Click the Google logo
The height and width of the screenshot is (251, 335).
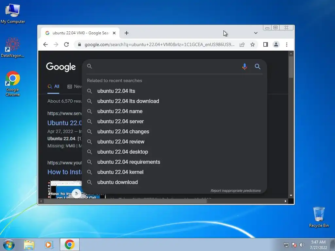coord(61,67)
